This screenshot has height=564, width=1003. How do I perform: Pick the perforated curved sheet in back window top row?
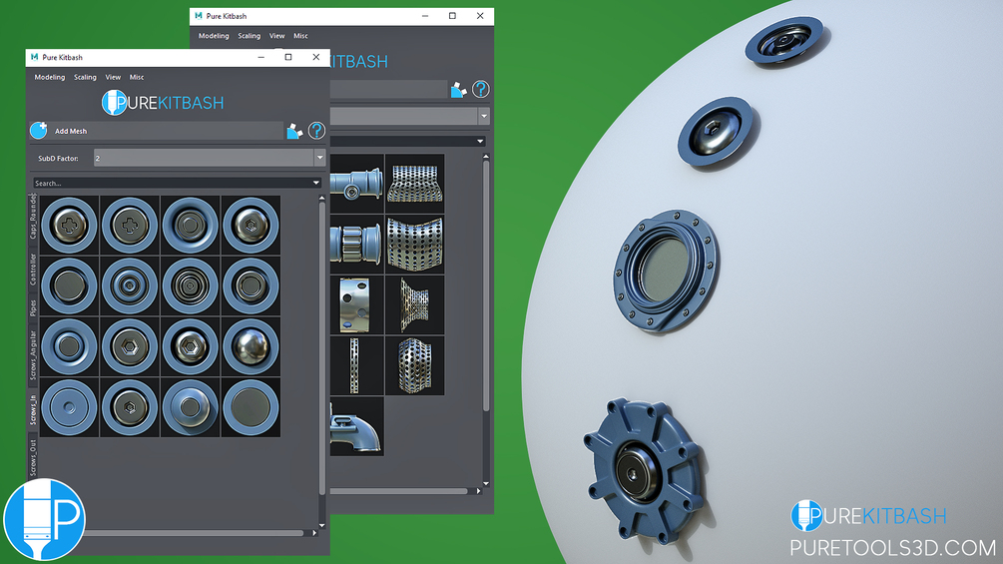pos(414,184)
